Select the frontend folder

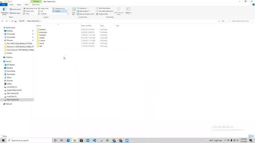(43, 35)
